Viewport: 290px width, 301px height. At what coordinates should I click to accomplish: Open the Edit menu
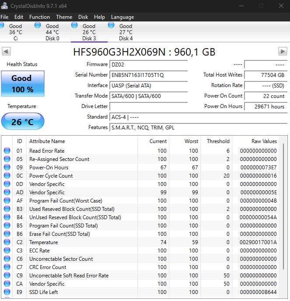pyautogui.click(x=19, y=17)
